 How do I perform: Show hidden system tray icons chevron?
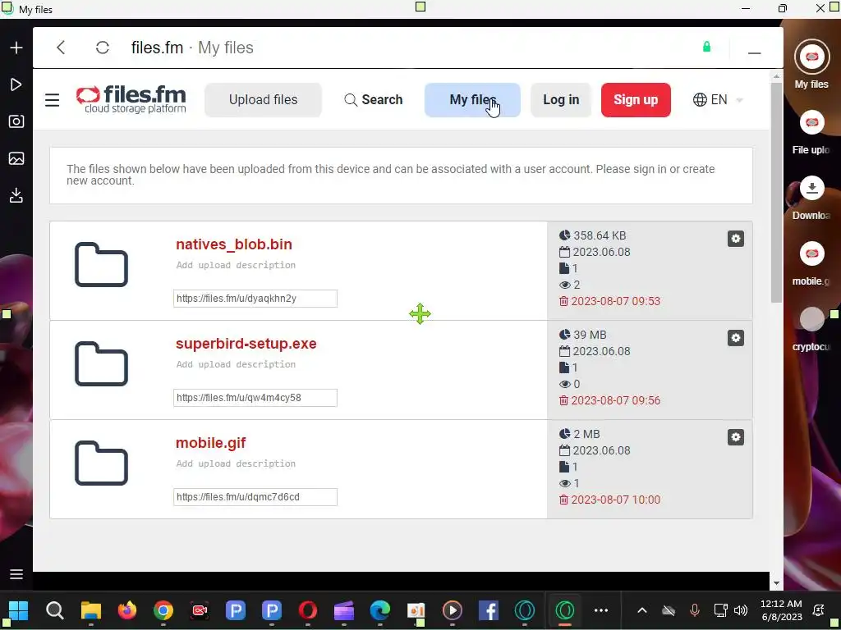pos(642,610)
